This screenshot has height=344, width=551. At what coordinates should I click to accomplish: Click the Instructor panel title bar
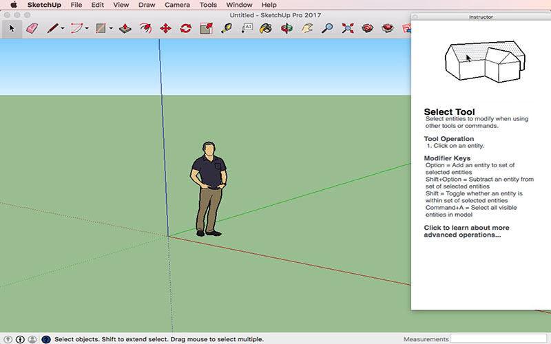(481, 17)
